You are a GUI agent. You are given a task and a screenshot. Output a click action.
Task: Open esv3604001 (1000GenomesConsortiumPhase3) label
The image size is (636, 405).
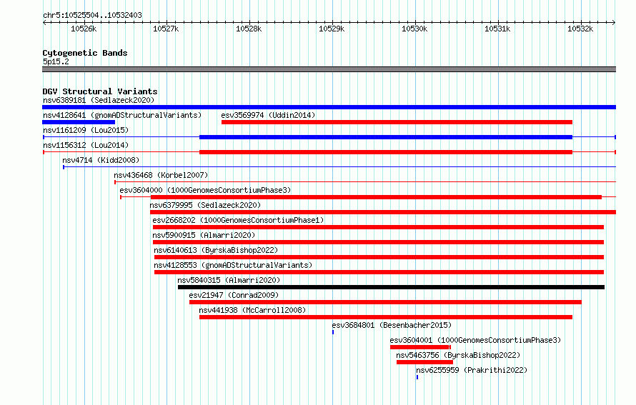click(x=475, y=340)
